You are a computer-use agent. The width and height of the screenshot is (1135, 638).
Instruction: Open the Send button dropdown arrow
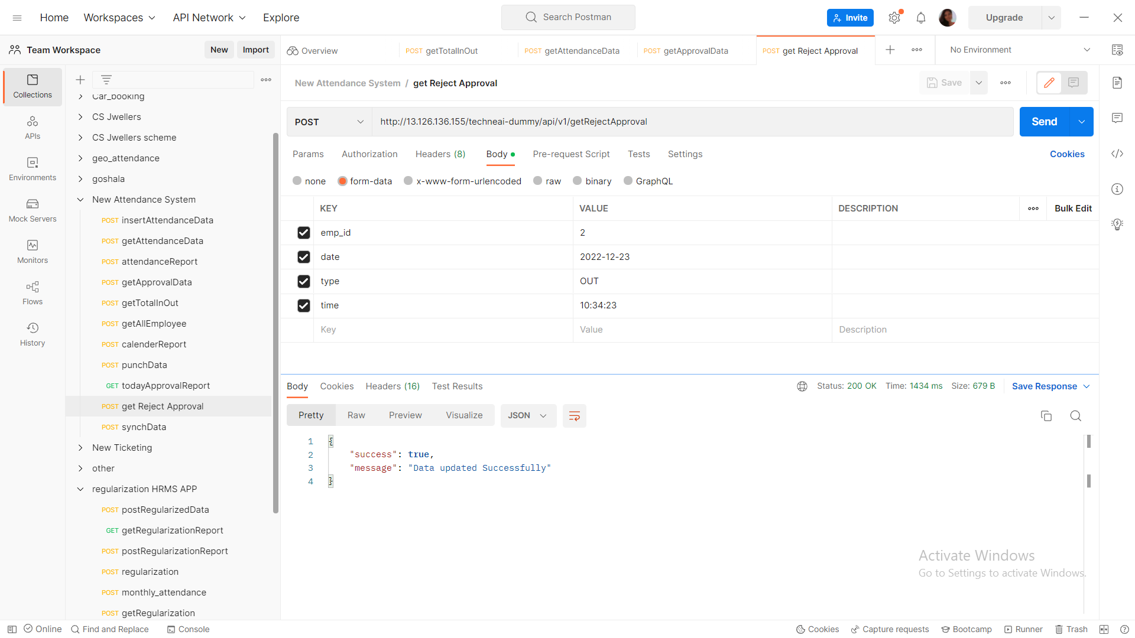pos(1082,122)
